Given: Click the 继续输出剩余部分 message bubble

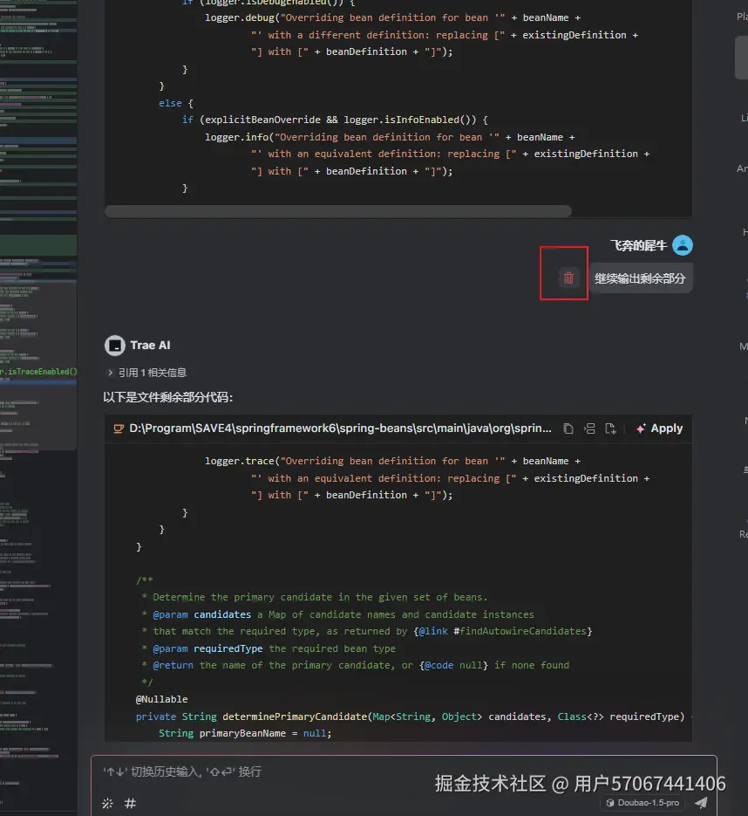Looking at the screenshot, I should 641,278.
